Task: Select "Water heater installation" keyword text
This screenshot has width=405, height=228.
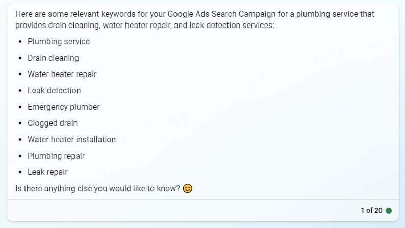Action: coord(71,140)
